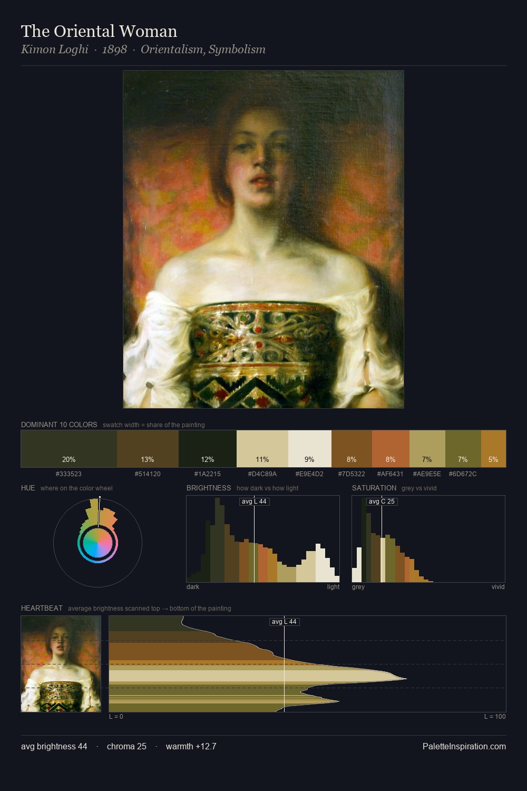Select the 12% darkest green swatch
Viewport: 527px width, 791px height.
[208, 449]
